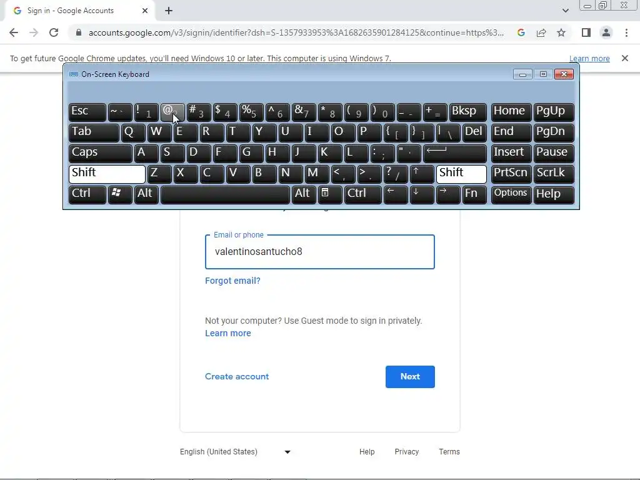The width and height of the screenshot is (640, 480).
Task: Open Learn more about Guest mode
Action: click(227, 333)
